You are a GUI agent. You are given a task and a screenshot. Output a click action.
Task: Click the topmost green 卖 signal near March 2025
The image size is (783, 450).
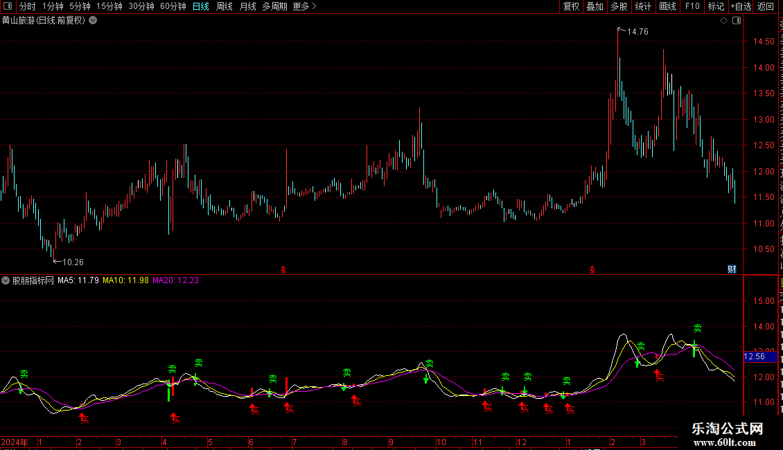point(697,328)
